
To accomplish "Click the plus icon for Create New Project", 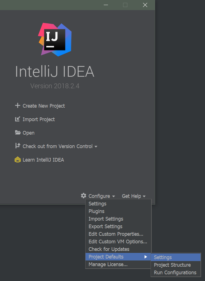I will [18, 105].
